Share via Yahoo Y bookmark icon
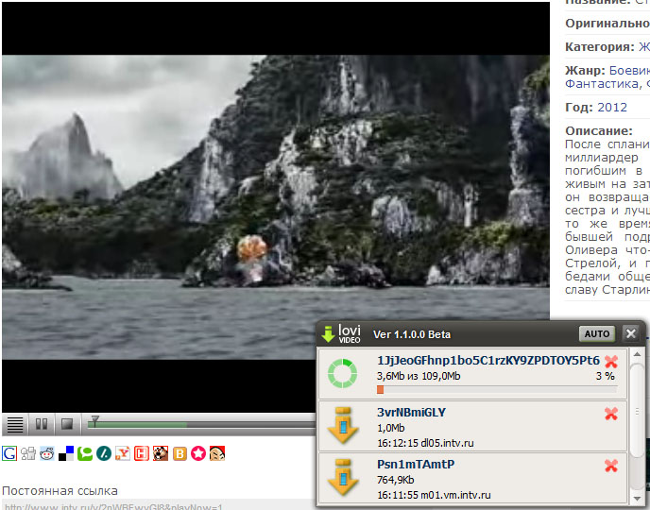 click(x=123, y=453)
